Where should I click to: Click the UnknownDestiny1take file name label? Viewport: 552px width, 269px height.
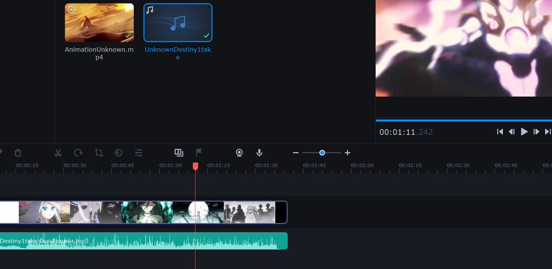178,53
